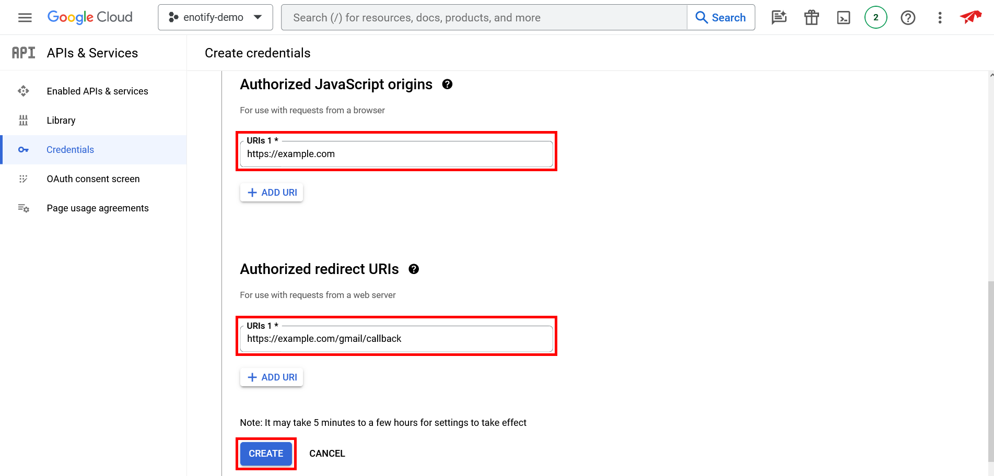Viewport: 994px width, 476px height.
Task: Open the Library page
Action: point(61,121)
